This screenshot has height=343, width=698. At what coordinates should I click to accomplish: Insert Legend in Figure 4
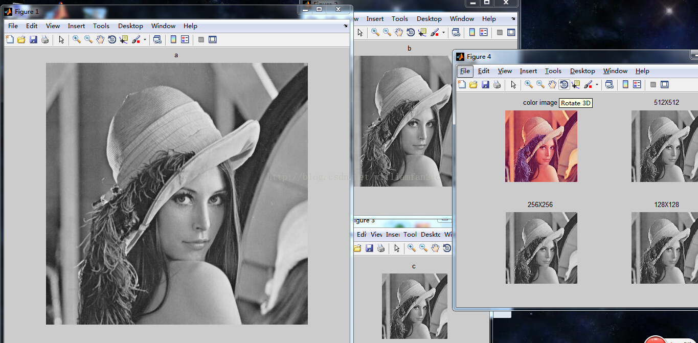click(637, 84)
